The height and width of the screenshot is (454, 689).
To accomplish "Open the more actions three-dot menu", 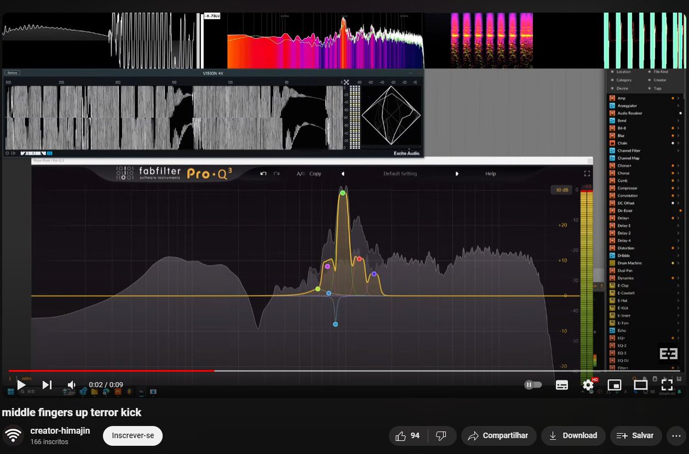I will 676,436.
